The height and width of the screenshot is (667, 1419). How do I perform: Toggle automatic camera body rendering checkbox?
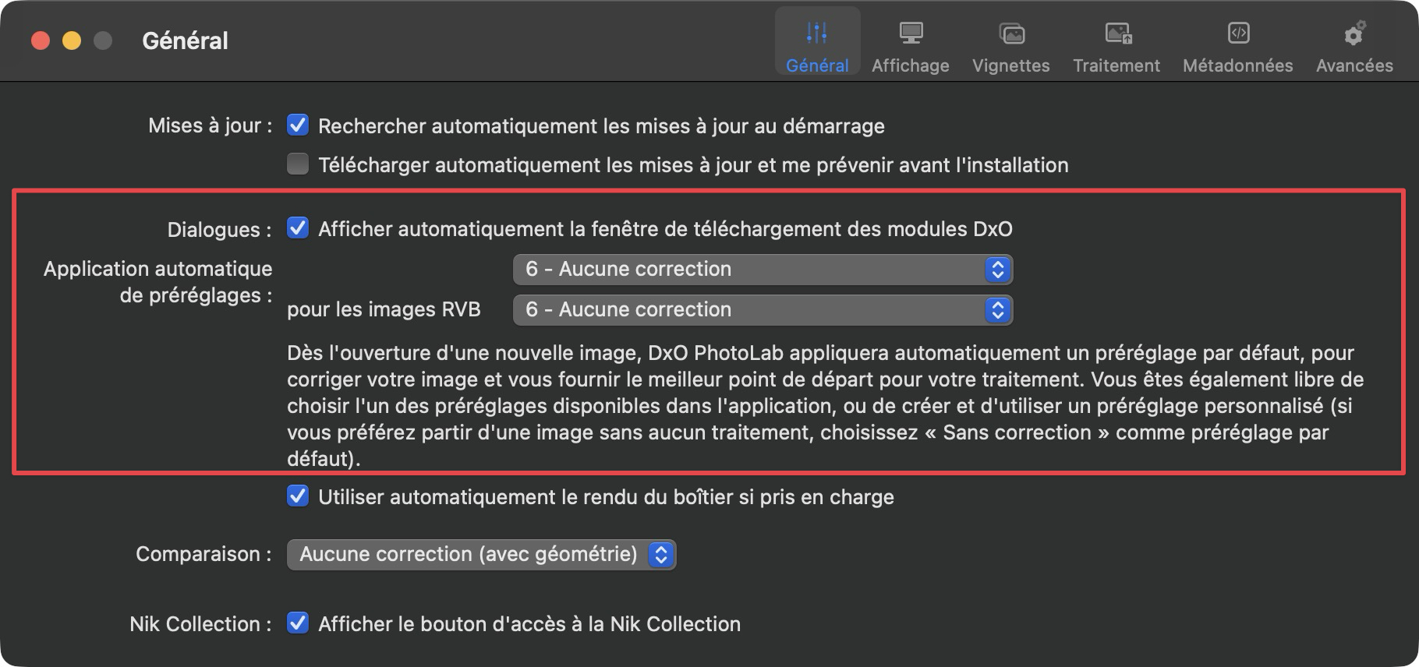pyautogui.click(x=298, y=496)
